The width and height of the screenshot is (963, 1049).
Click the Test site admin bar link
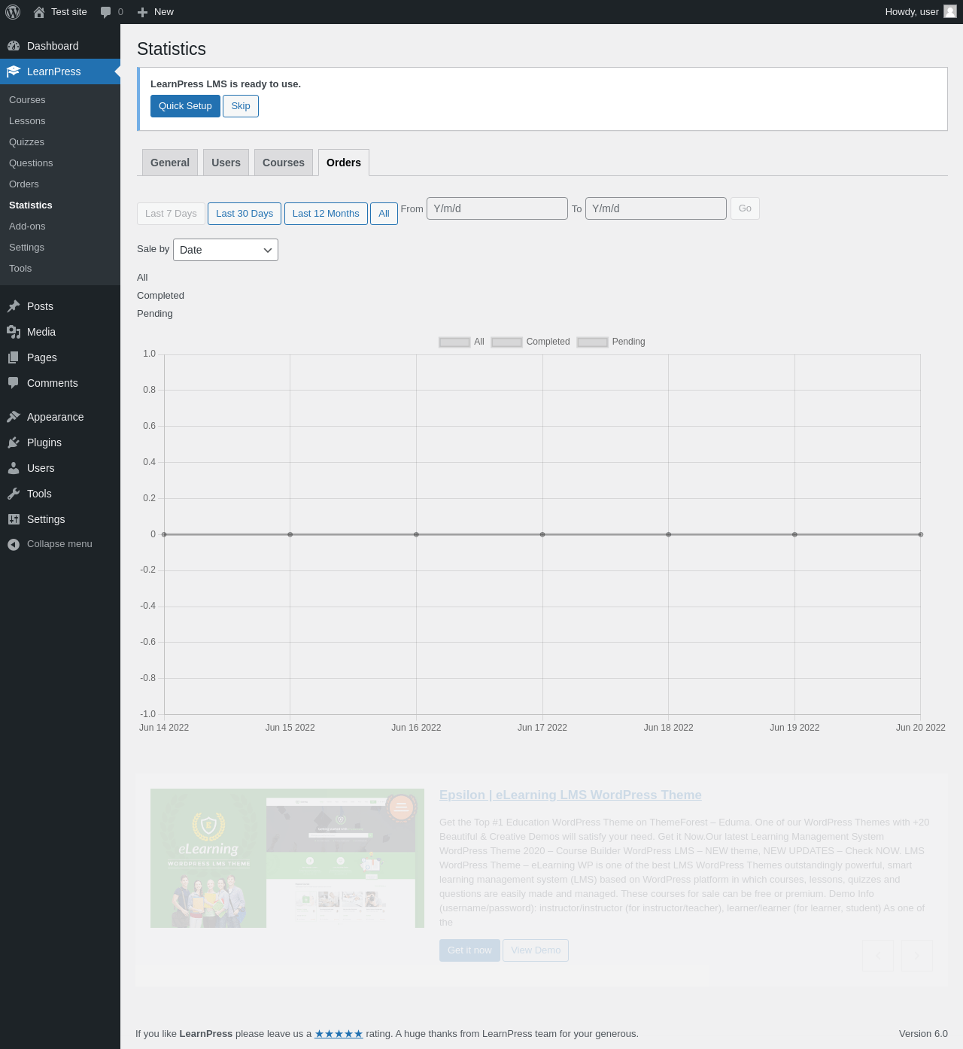pos(60,12)
